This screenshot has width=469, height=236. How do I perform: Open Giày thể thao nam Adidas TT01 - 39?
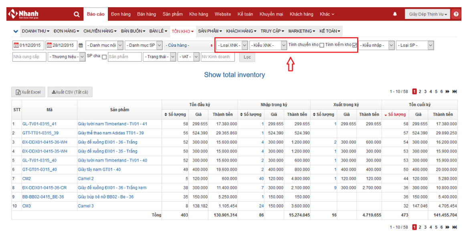[111, 133]
